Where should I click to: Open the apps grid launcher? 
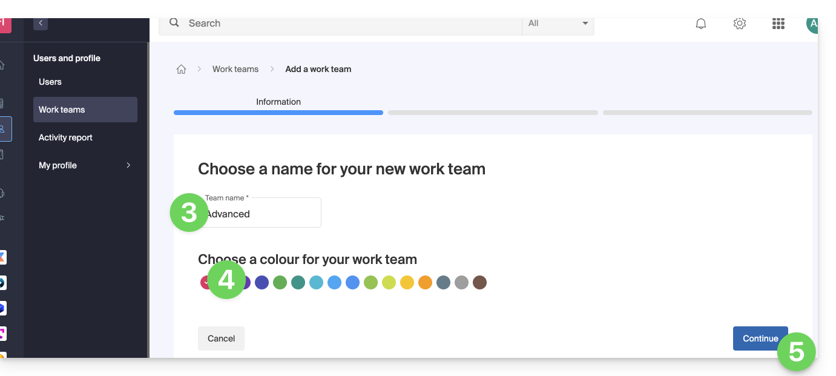point(778,24)
